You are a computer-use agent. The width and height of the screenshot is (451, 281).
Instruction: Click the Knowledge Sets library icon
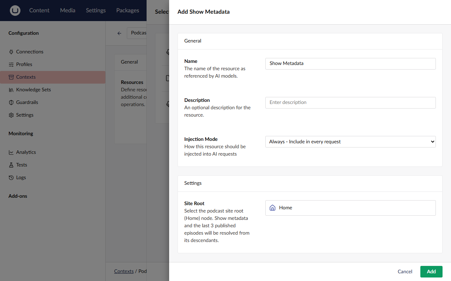[x=11, y=90]
